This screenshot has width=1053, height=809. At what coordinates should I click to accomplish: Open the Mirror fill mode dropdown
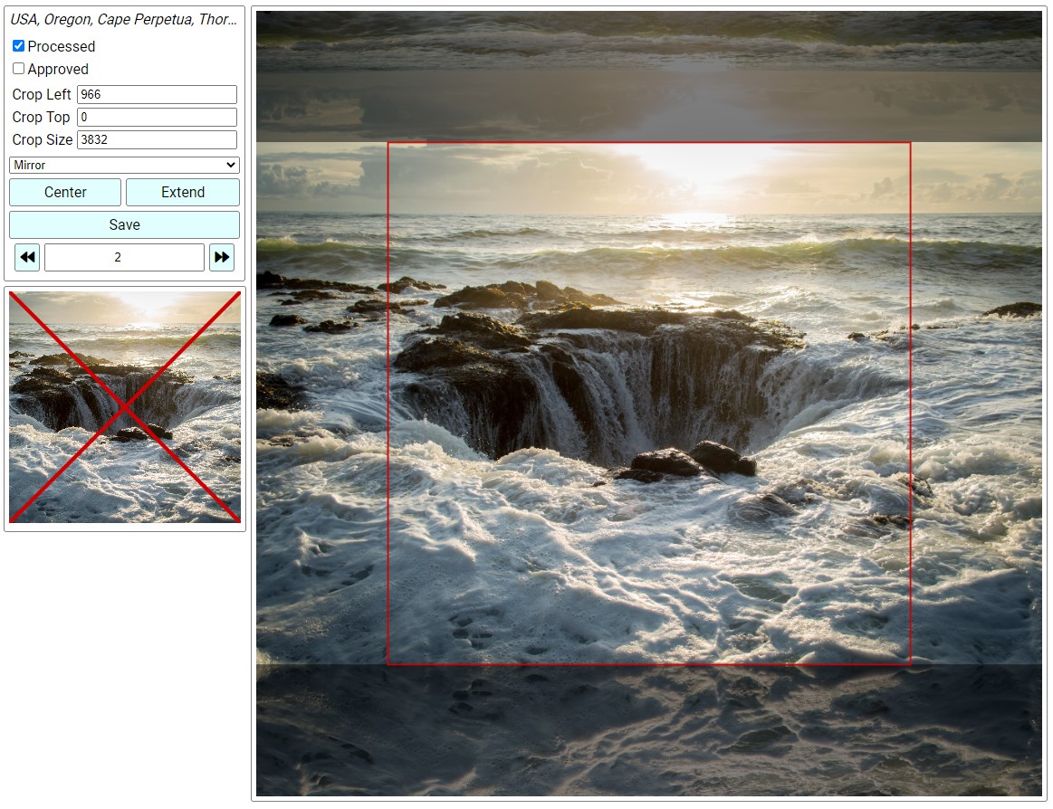pos(124,165)
